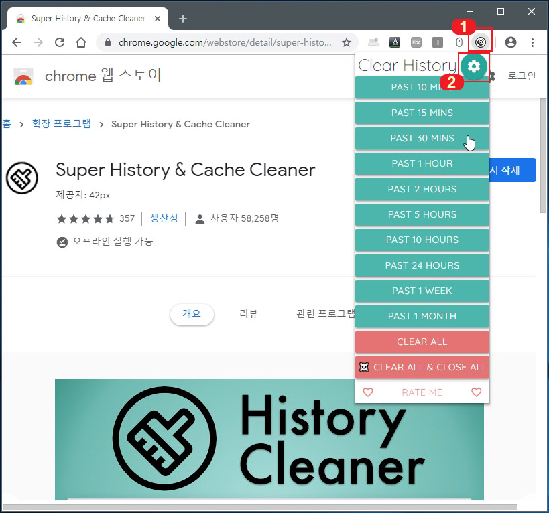Bookmark this page with the star icon
The width and height of the screenshot is (549, 513).
click(x=347, y=42)
